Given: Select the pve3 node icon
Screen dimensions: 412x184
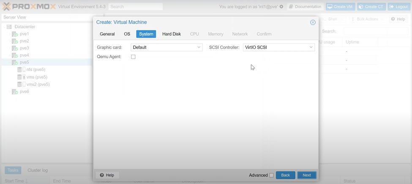Looking at the screenshot, I should pos(15,48).
